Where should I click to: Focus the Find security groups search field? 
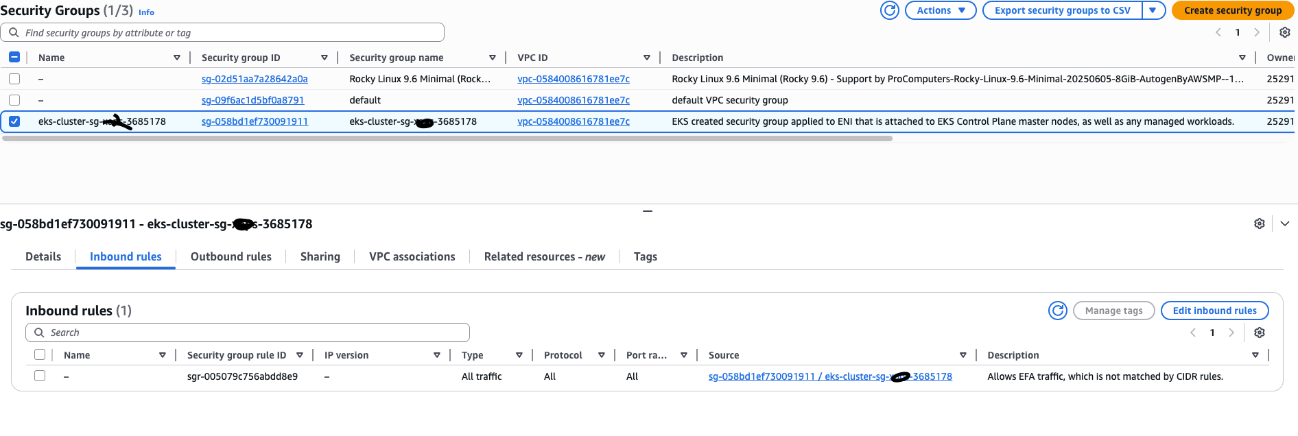(x=226, y=33)
